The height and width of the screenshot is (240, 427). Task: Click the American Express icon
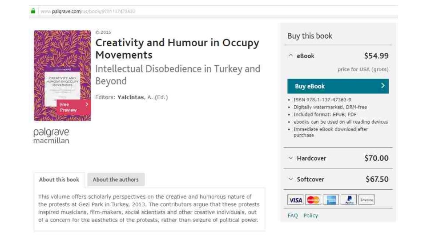(331, 200)
